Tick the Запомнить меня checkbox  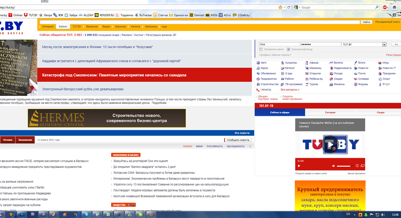(261, 49)
